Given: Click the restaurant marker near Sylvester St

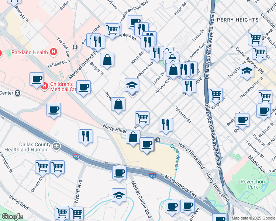Looking at the screenshot, I should click(x=166, y=125).
